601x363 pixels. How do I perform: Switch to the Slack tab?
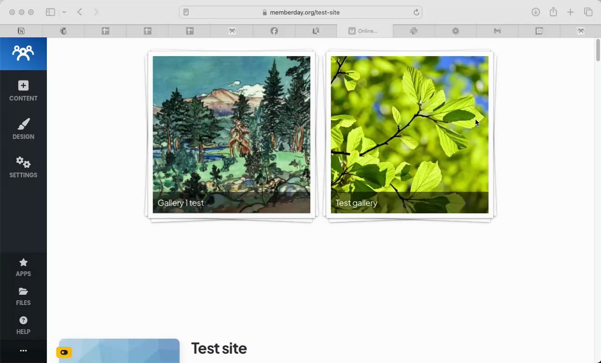[x=414, y=31]
